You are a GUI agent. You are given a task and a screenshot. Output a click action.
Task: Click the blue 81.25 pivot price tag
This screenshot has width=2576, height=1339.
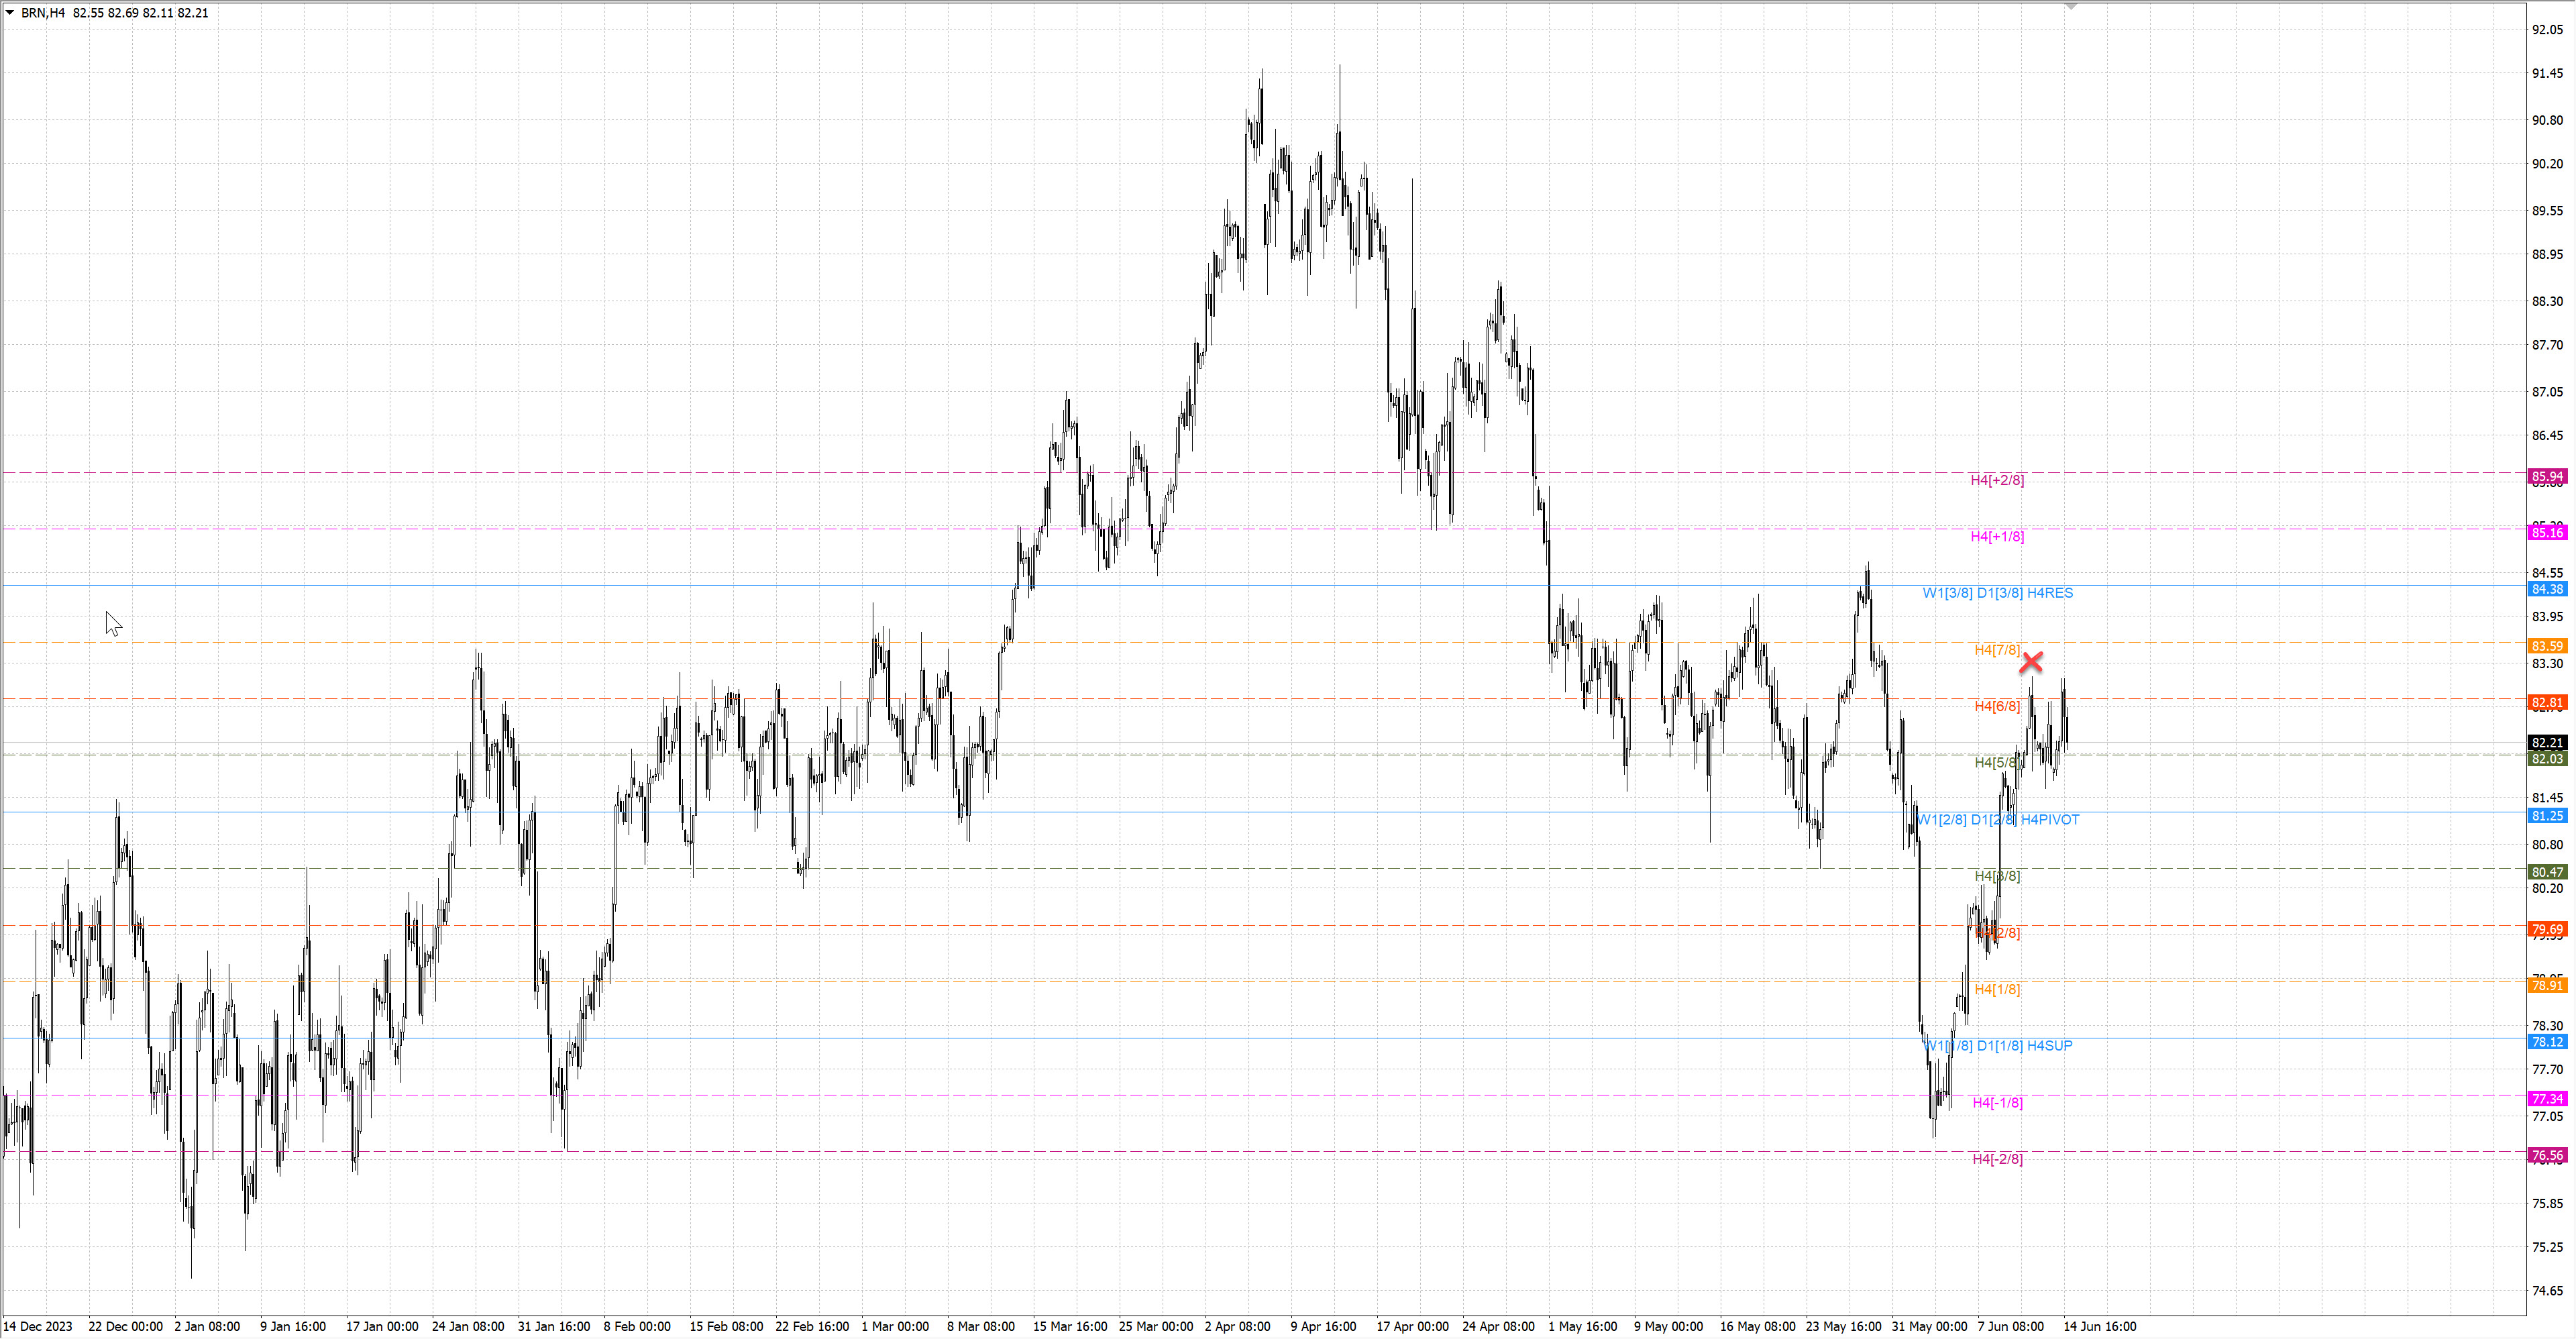point(2547,816)
